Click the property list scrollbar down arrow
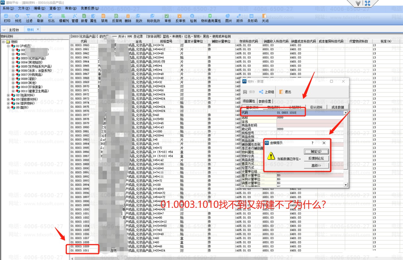 pos(346,185)
